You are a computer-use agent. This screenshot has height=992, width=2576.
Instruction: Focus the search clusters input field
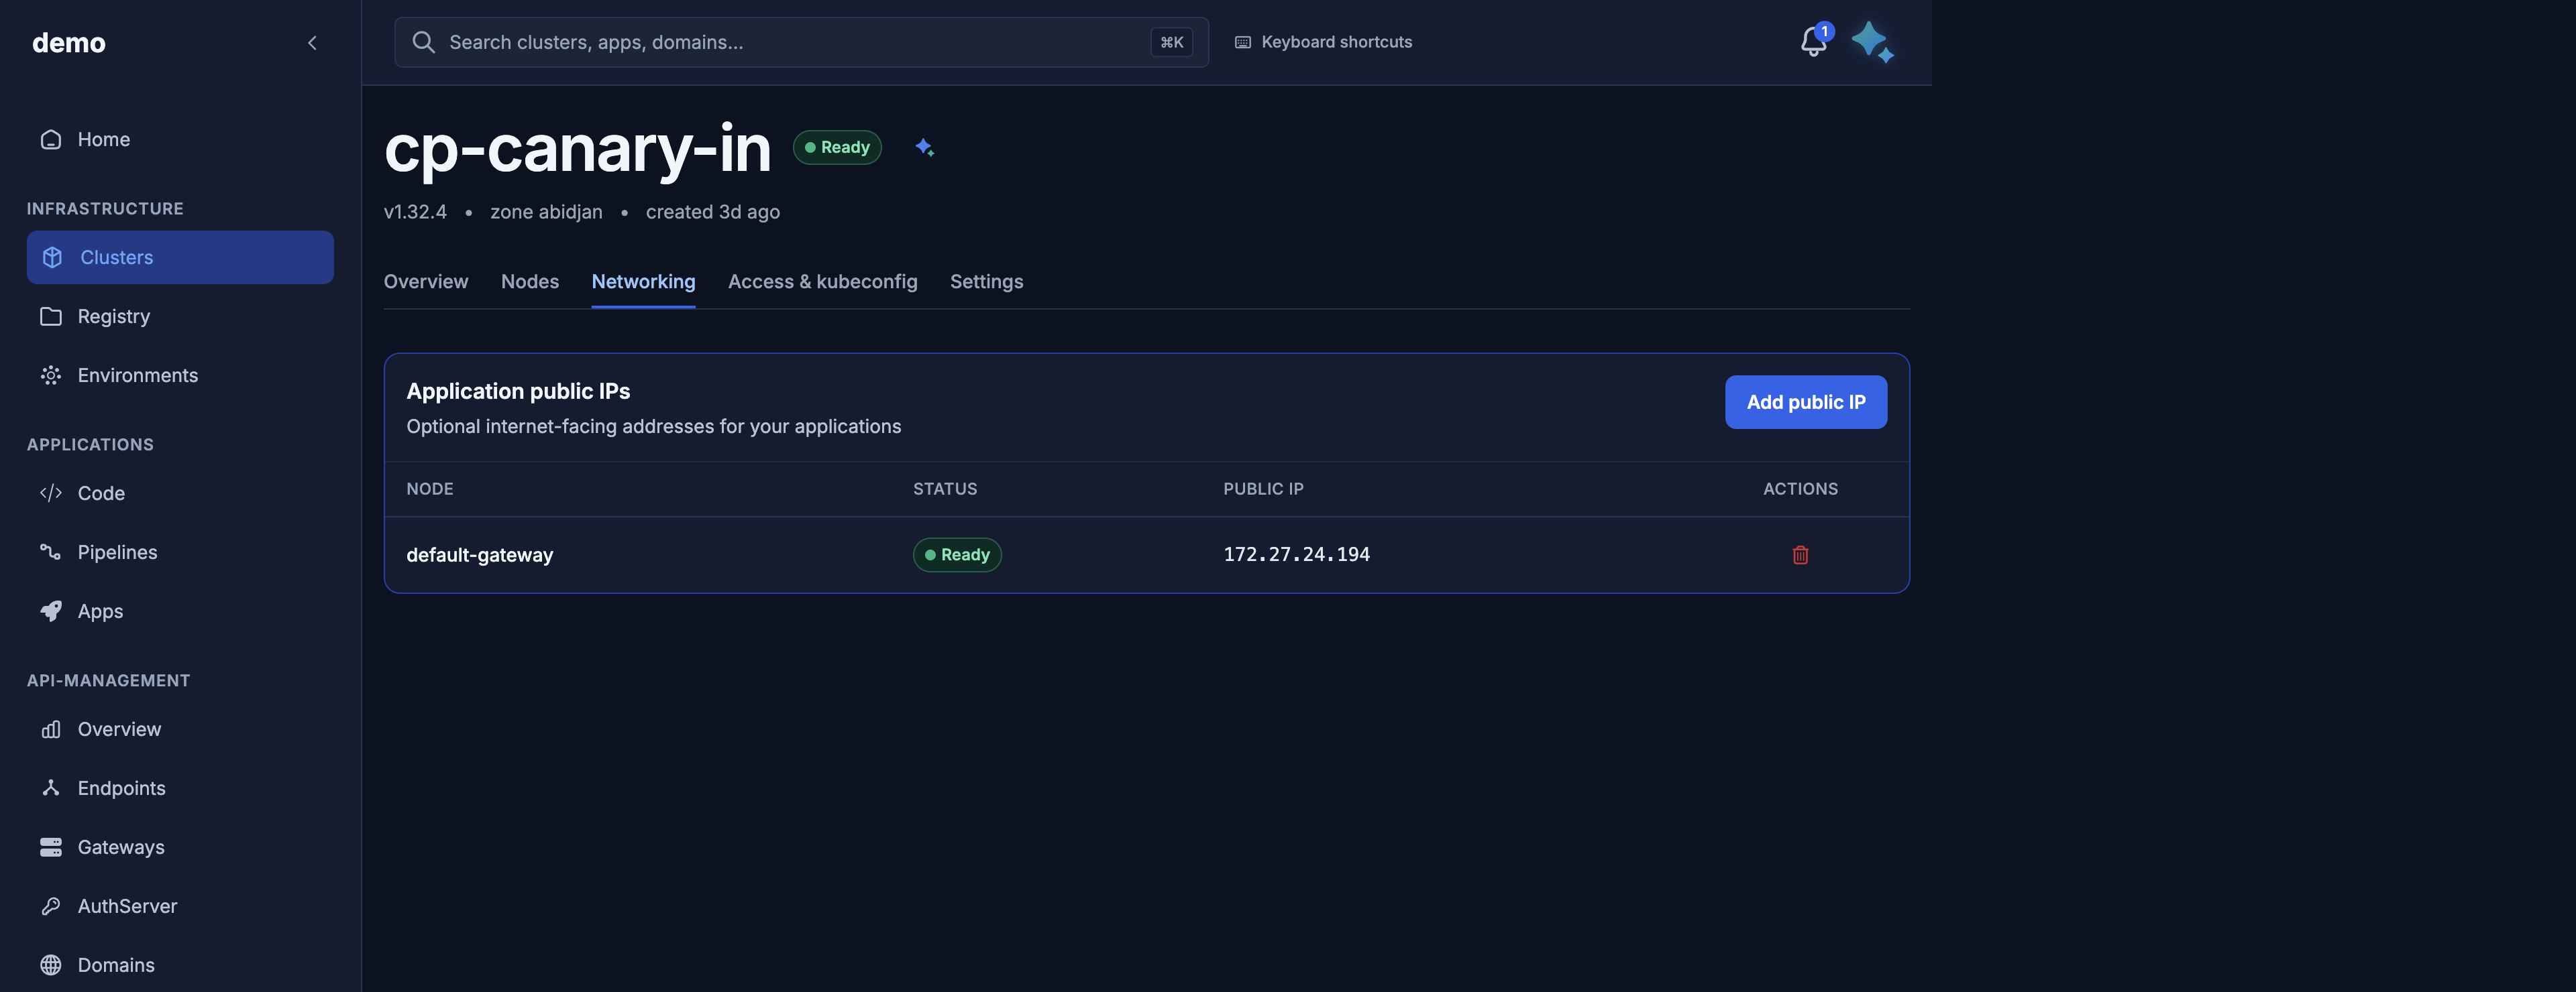[x=801, y=42]
